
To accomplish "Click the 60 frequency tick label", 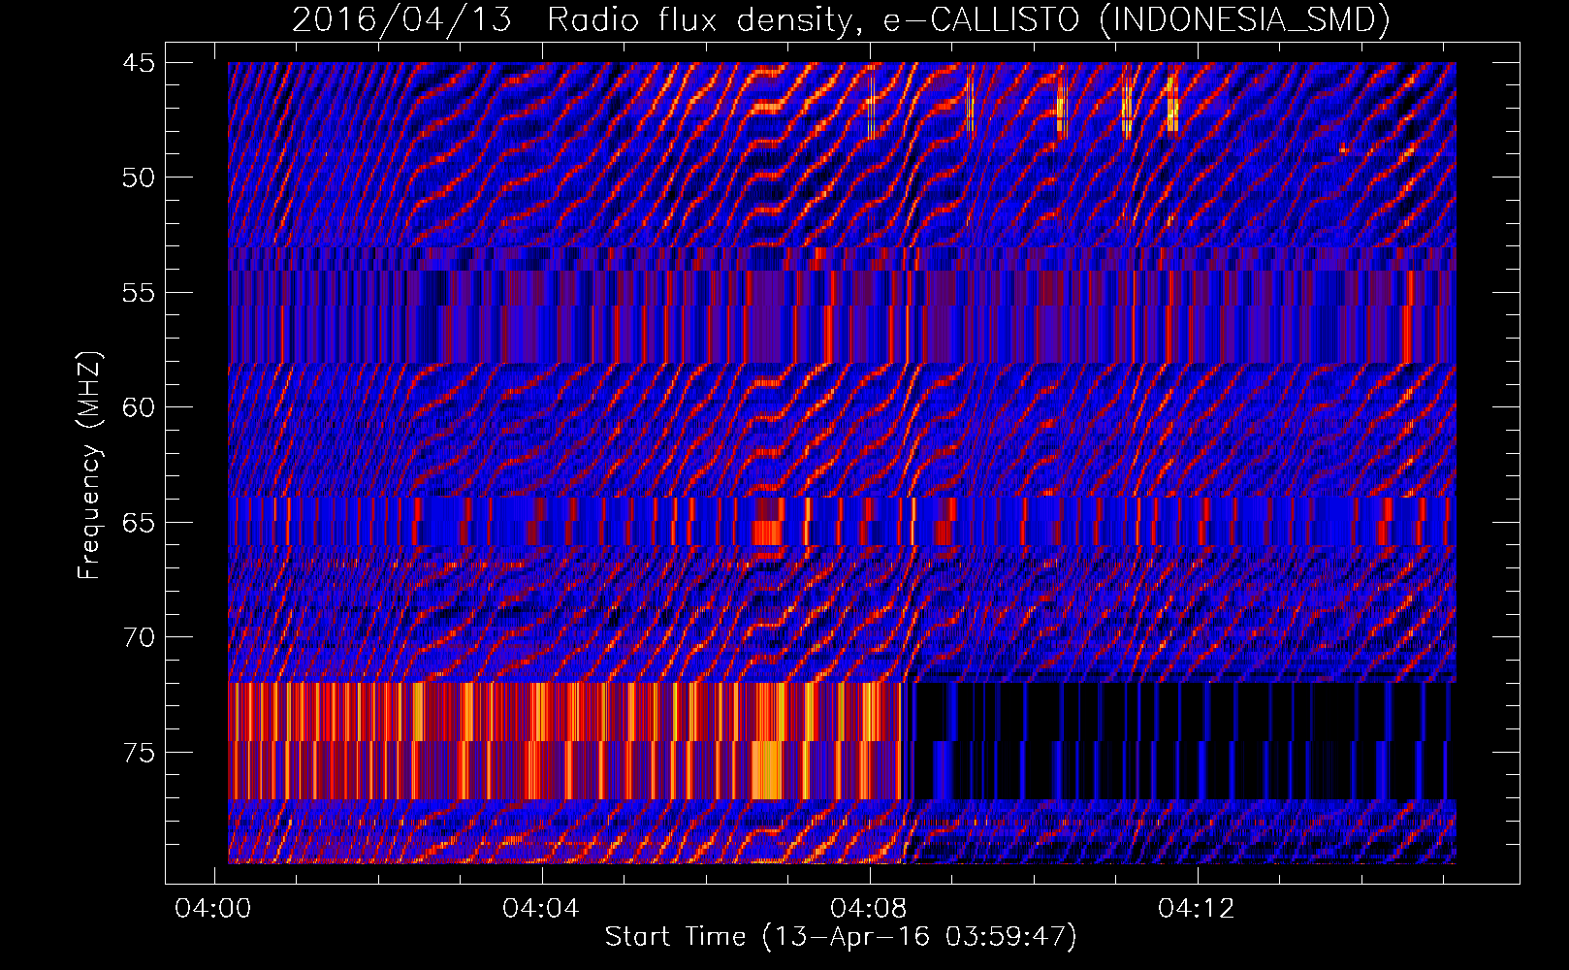I will (x=139, y=407).
